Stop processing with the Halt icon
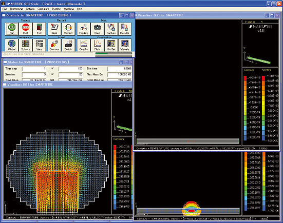 (x=26, y=29)
